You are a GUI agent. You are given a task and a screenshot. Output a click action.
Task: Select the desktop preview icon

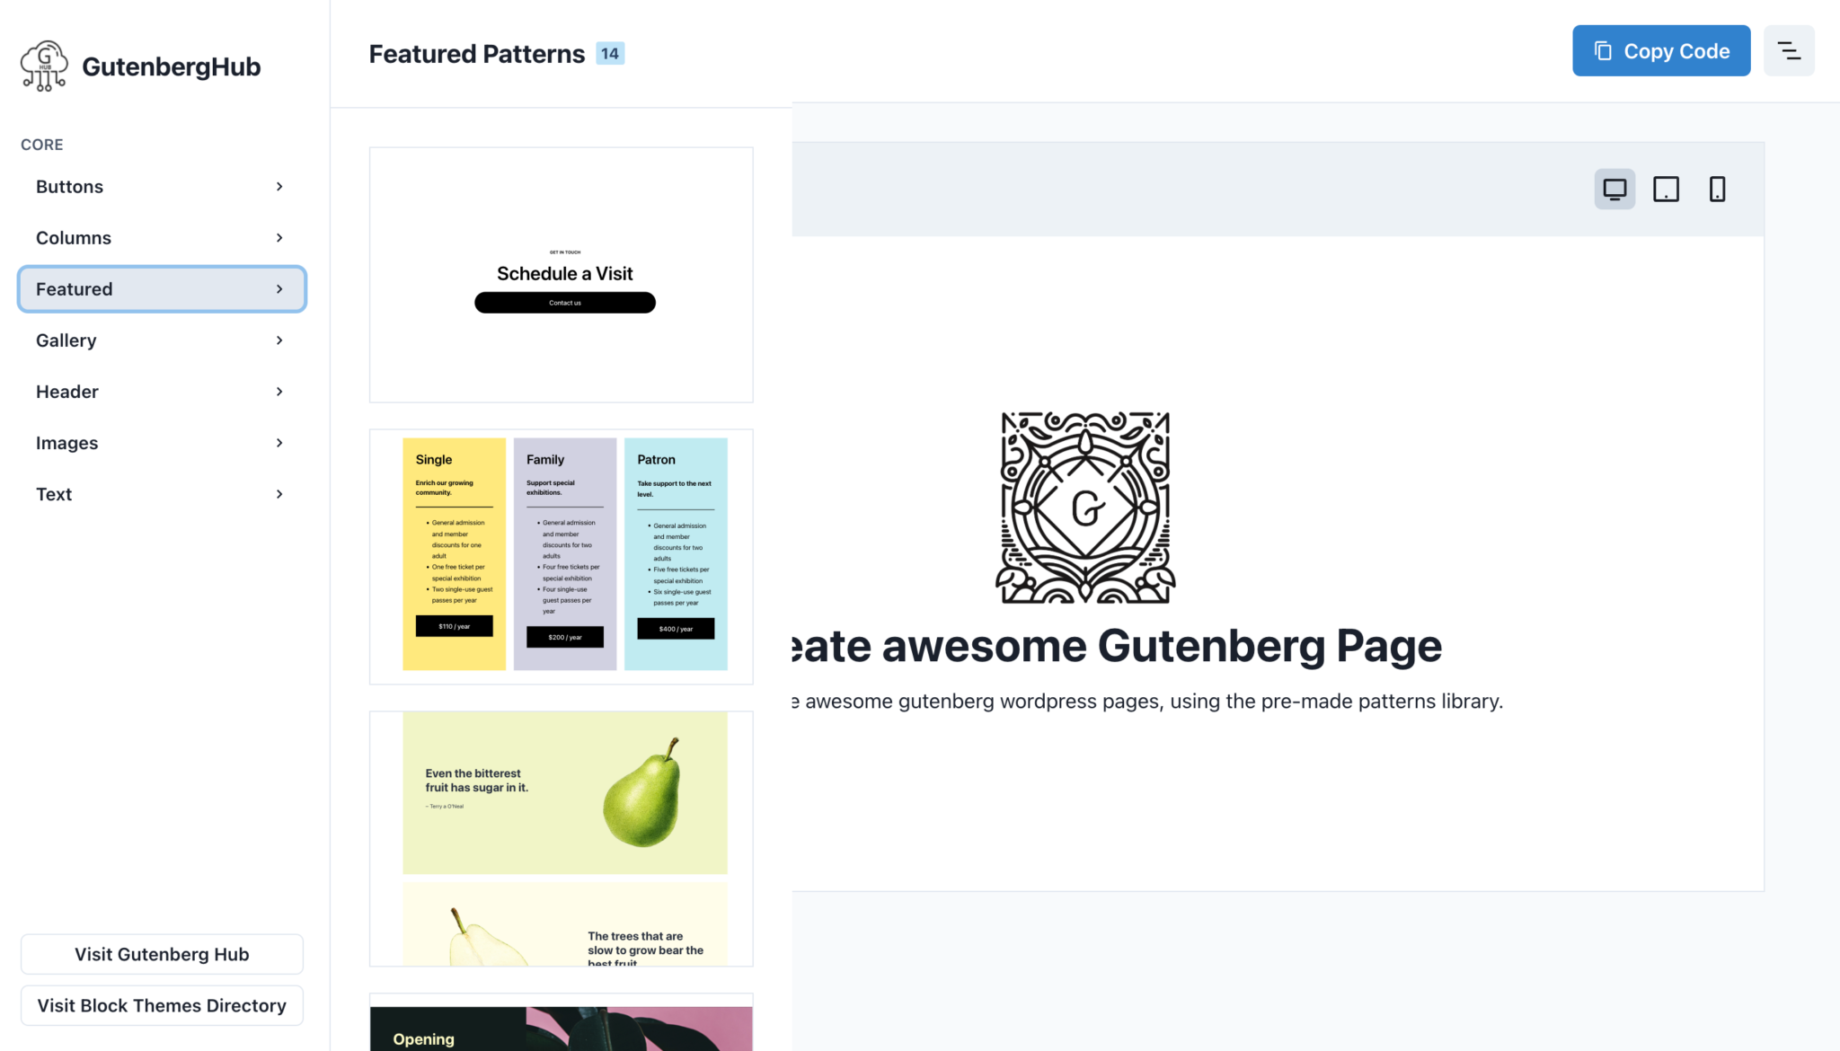tap(1614, 190)
